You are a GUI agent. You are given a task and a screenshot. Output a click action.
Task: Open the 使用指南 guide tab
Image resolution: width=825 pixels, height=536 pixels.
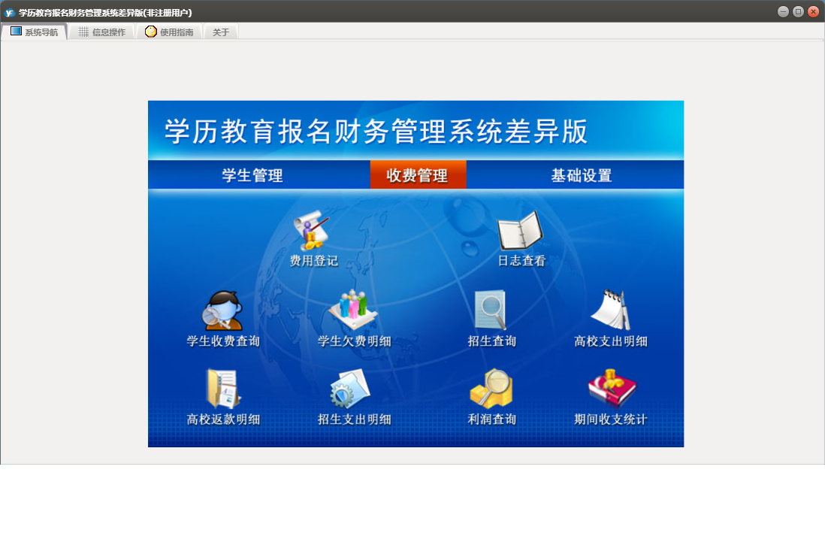[169, 32]
